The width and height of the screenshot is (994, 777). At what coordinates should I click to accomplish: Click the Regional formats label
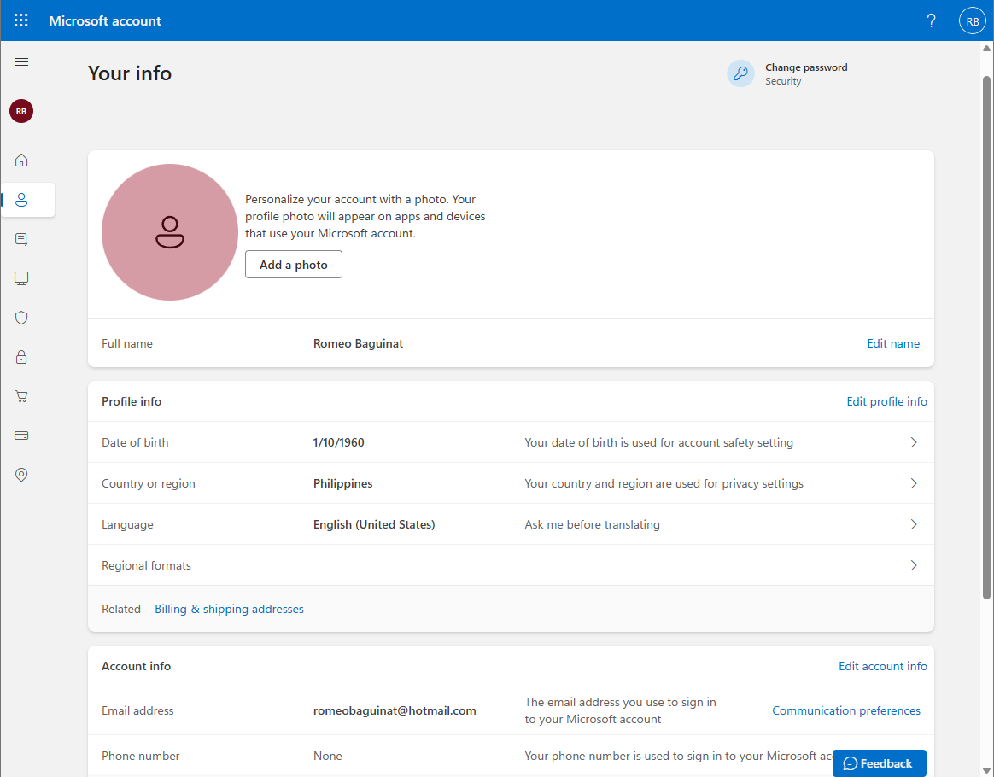[146, 565]
